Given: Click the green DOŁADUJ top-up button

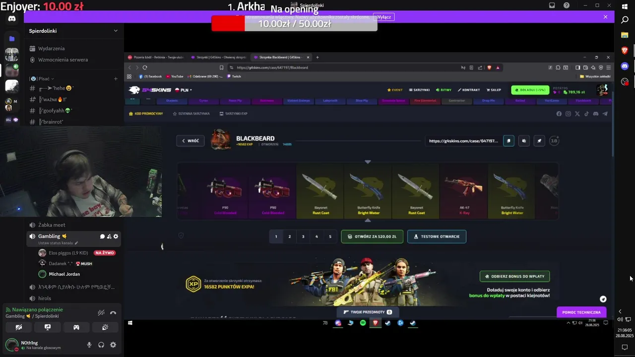Looking at the screenshot, I should pyautogui.click(x=530, y=90).
